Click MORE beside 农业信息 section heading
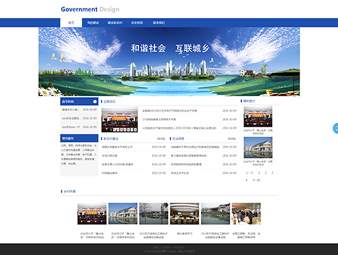This screenshot has width=338, height=255. point(232,139)
